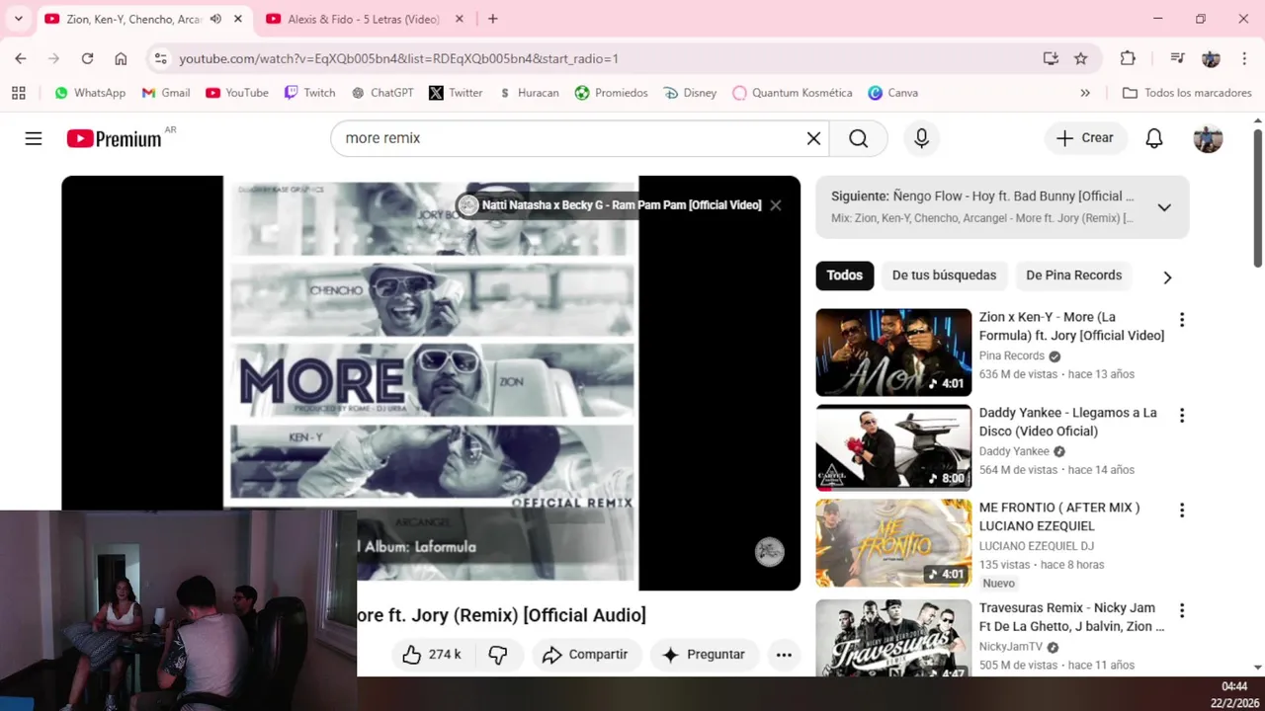Open a new browser tab

[492, 19]
